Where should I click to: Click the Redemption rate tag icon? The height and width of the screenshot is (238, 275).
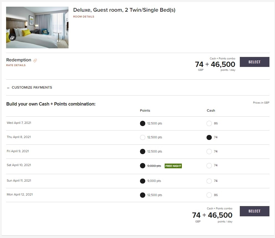coord(35,61)
